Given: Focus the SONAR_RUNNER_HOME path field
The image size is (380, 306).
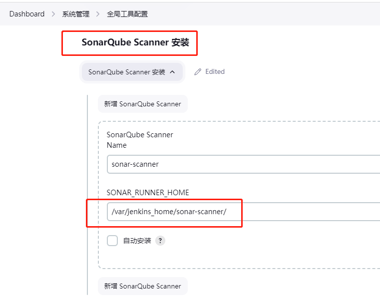Looking at the screenshot, I should [243, 212].
